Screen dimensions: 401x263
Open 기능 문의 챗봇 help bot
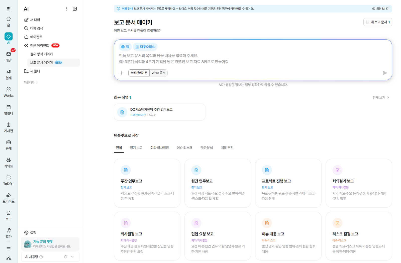tap(50, 244)
